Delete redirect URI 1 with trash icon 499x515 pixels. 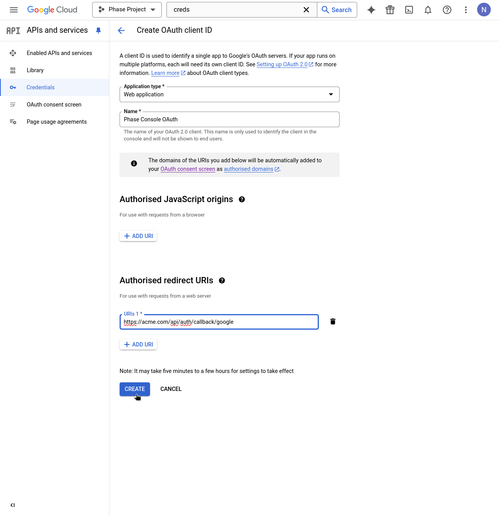click(x=333, y=321)
